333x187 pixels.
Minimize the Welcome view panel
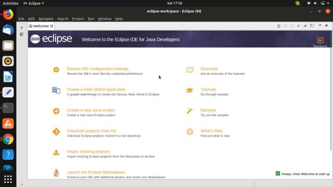click(x=320, y=25)
